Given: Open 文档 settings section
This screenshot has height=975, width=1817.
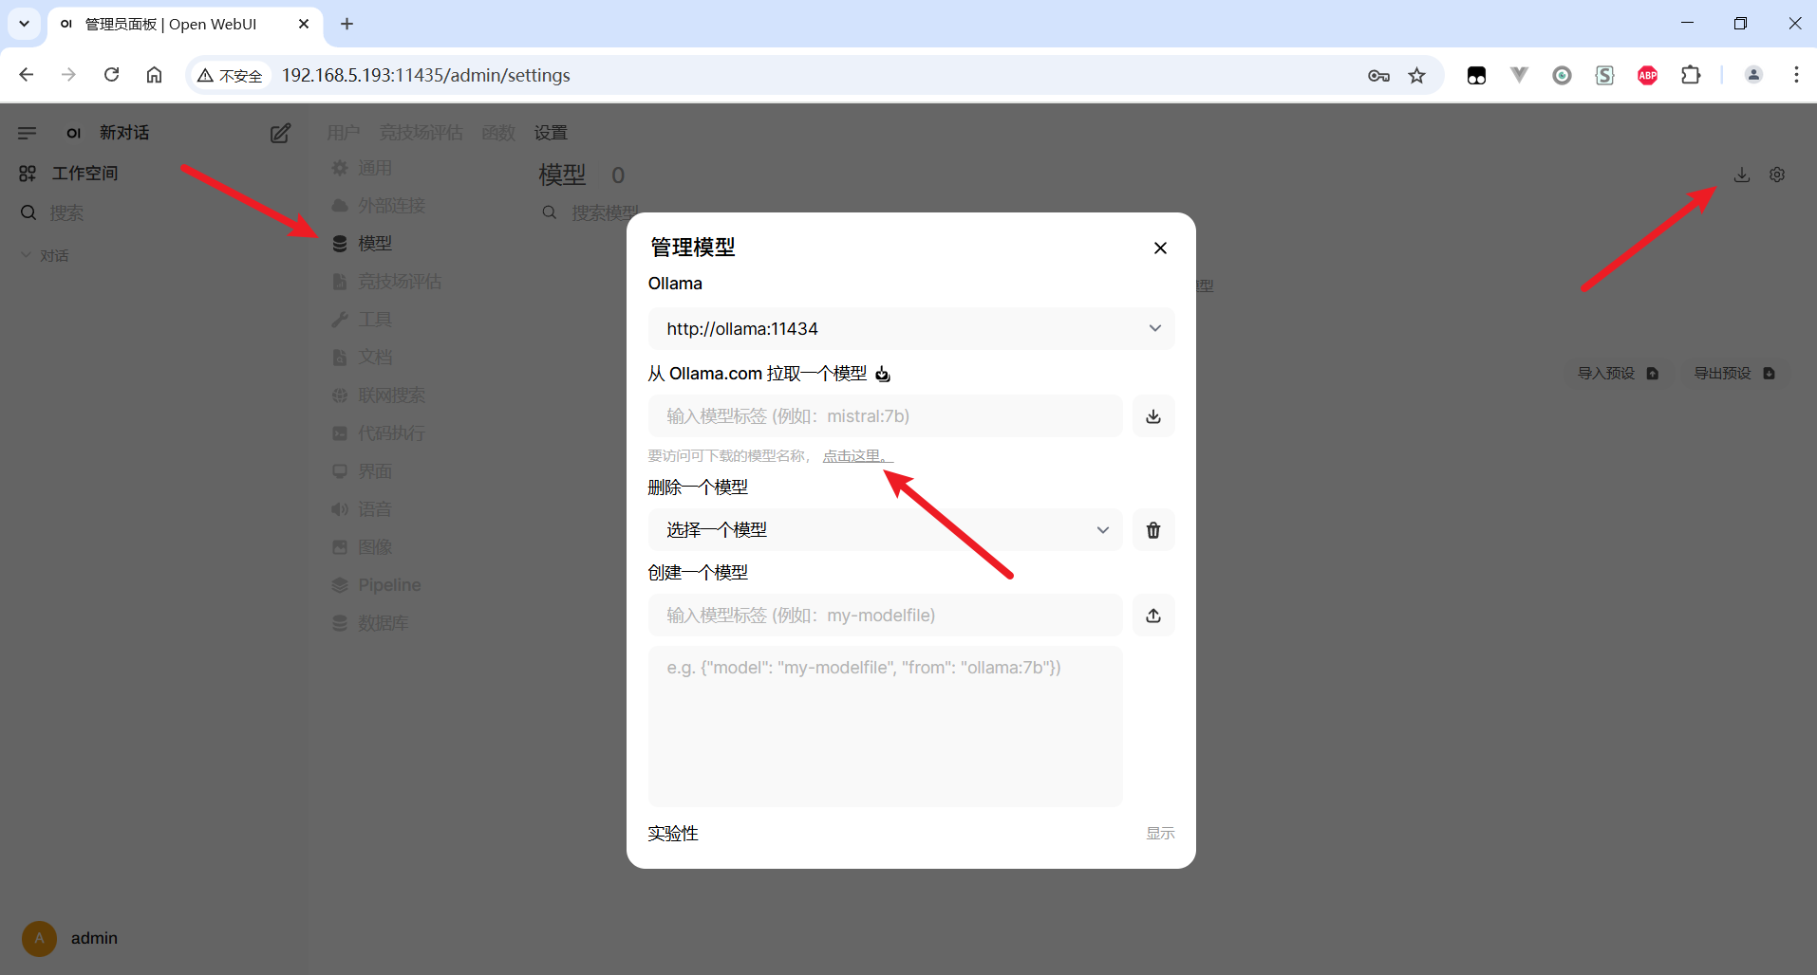Looking at the screenshot, I should [x=362, y=358].
